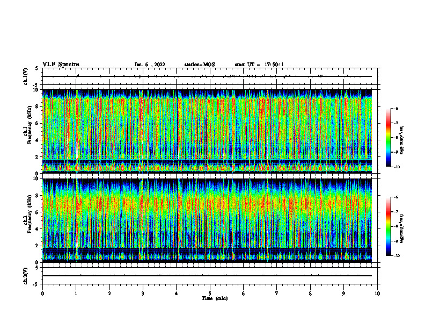
Task: Click time axis tick label "4"
Action: [x=177, y=294]
